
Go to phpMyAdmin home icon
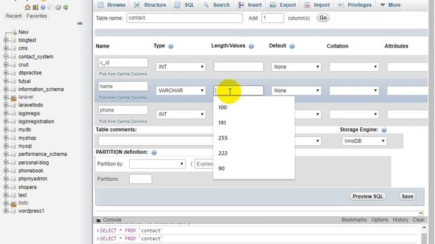point(27,7)
